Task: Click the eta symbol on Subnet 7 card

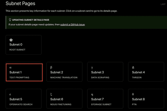Action: pyautogui.click(x=92, y=95)
